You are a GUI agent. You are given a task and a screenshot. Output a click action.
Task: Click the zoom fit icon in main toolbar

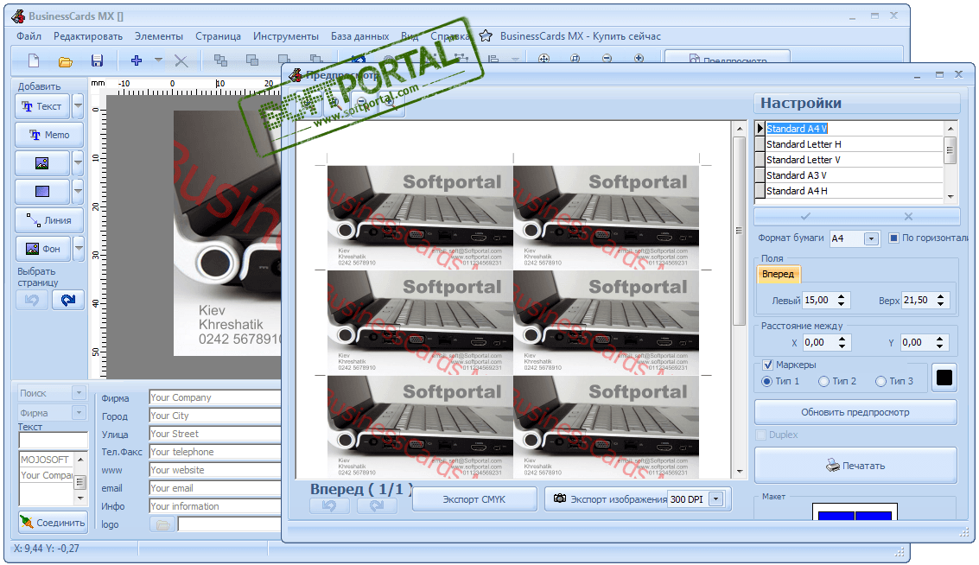pos(544,59)
